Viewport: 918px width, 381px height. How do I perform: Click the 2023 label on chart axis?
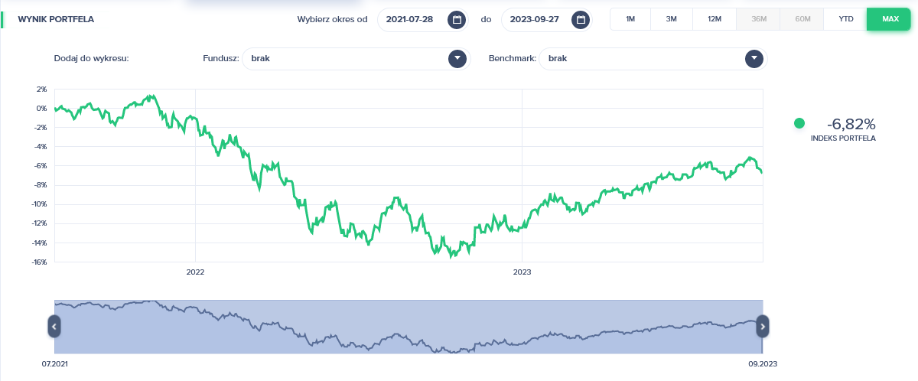(522, 272)
